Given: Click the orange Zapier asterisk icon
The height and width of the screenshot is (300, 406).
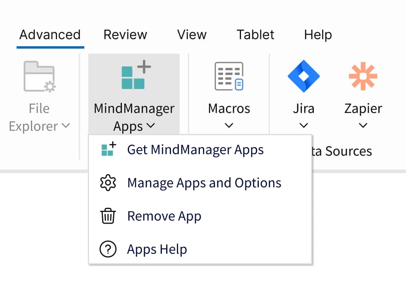Looking at the screenshot, I should 363,76.
